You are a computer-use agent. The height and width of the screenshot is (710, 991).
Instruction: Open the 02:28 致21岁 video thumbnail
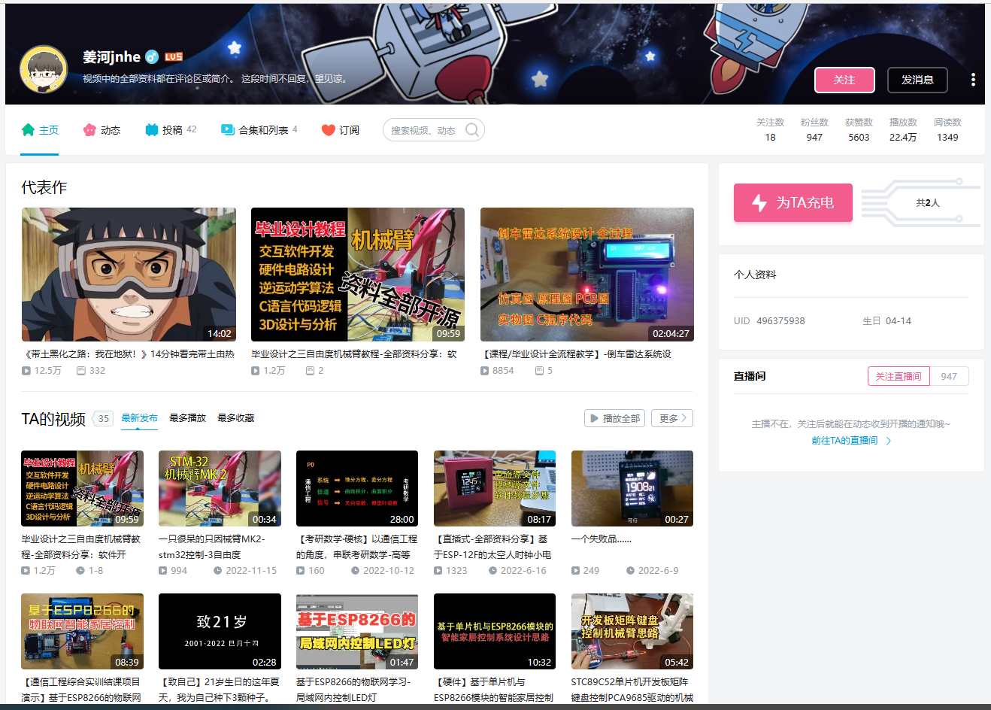coord(220,631)
